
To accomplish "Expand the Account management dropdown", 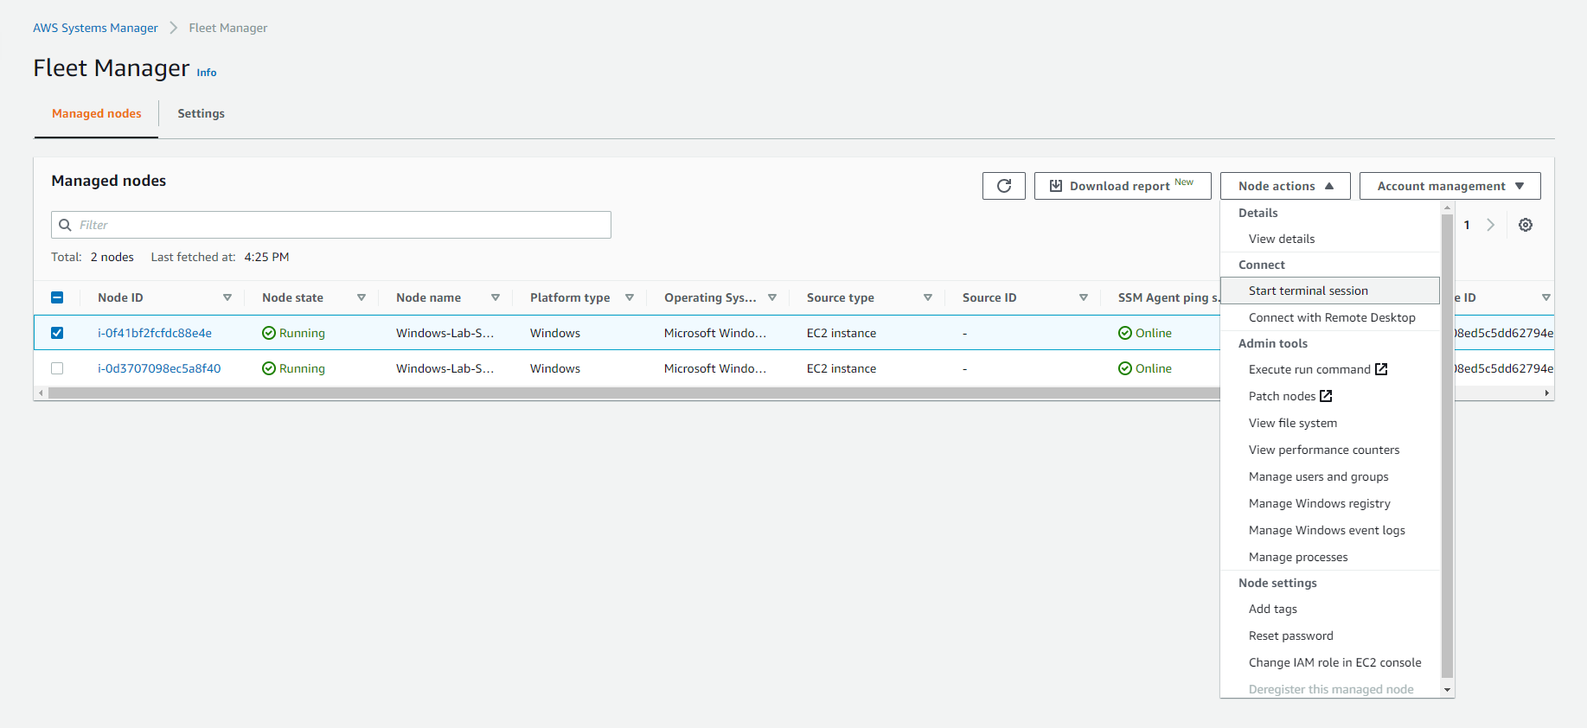I will [1450, 186].
